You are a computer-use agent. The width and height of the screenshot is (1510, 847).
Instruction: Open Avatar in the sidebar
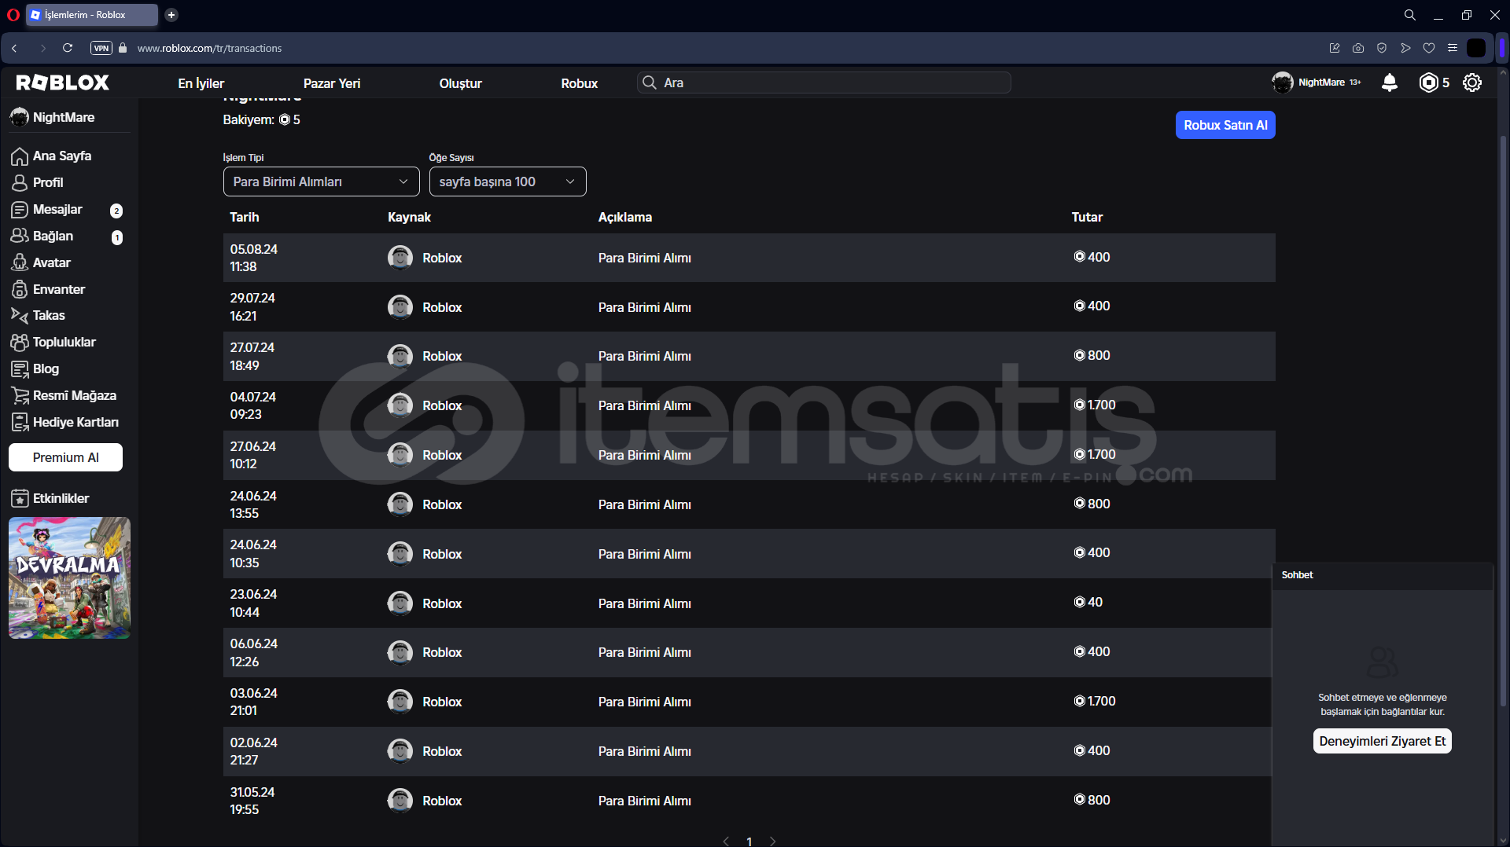[x=51, y=263]
